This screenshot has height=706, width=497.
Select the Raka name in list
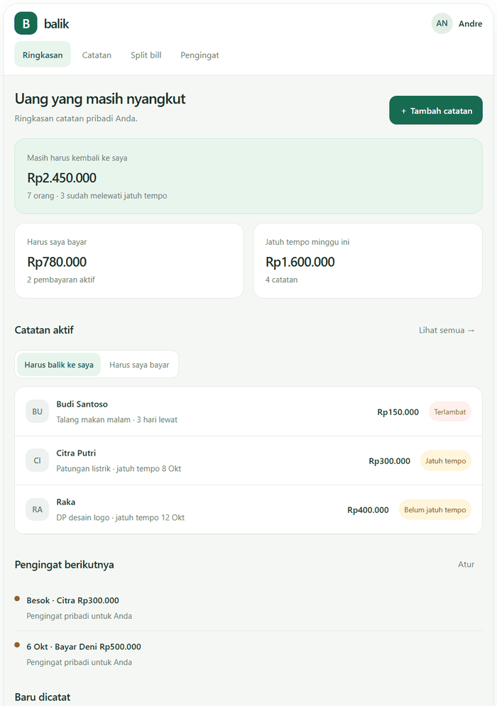66,502
